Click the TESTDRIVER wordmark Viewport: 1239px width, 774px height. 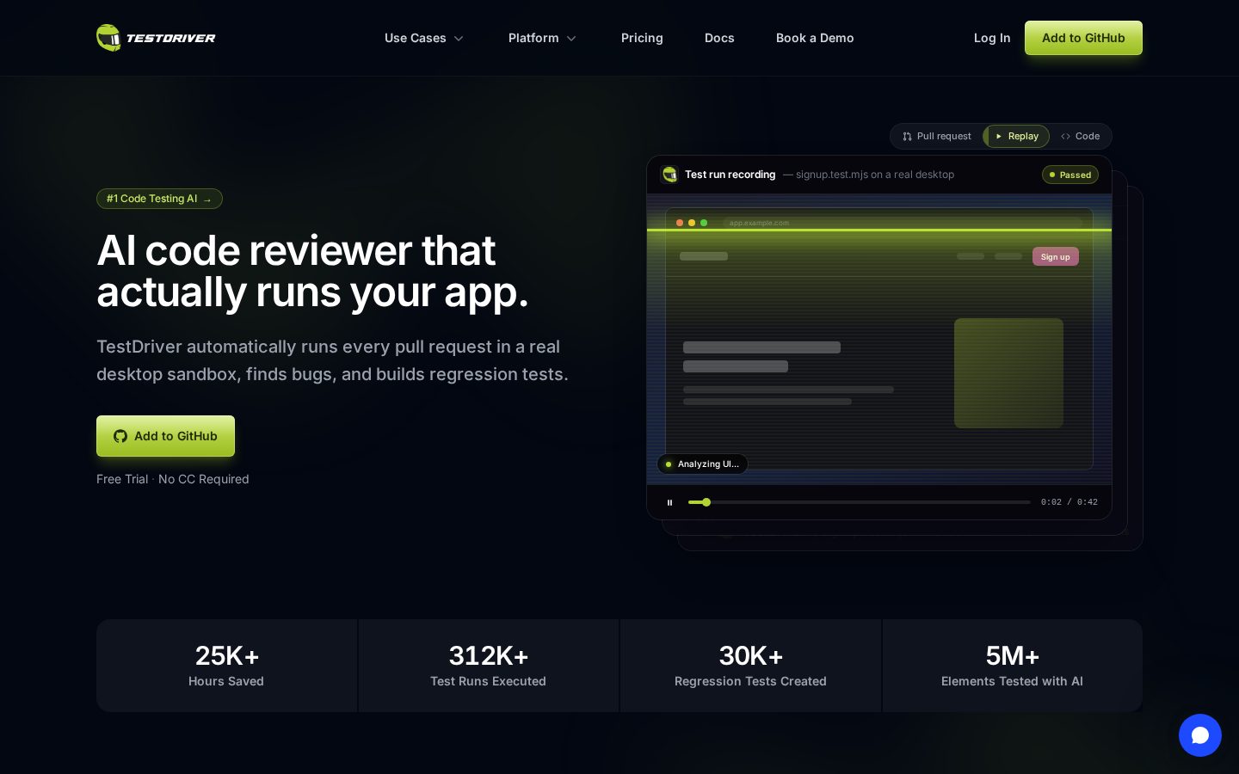click(170, 38)
